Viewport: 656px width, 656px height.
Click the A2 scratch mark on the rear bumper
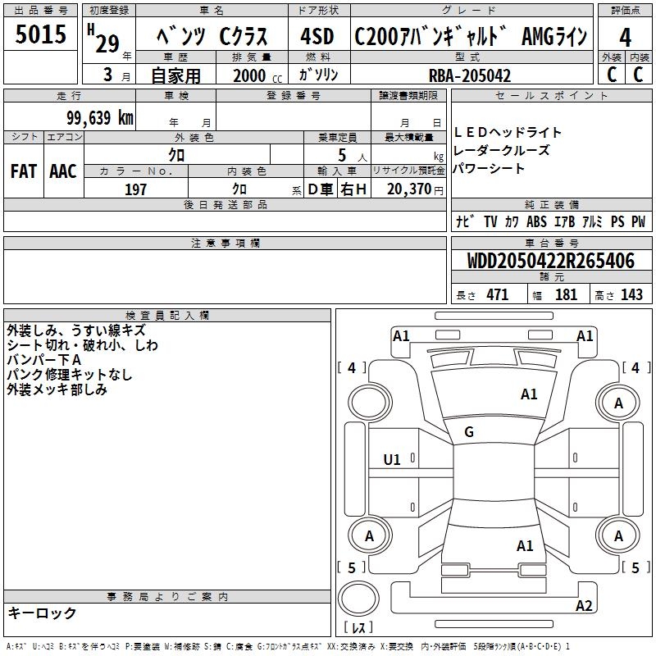(584, 606)
